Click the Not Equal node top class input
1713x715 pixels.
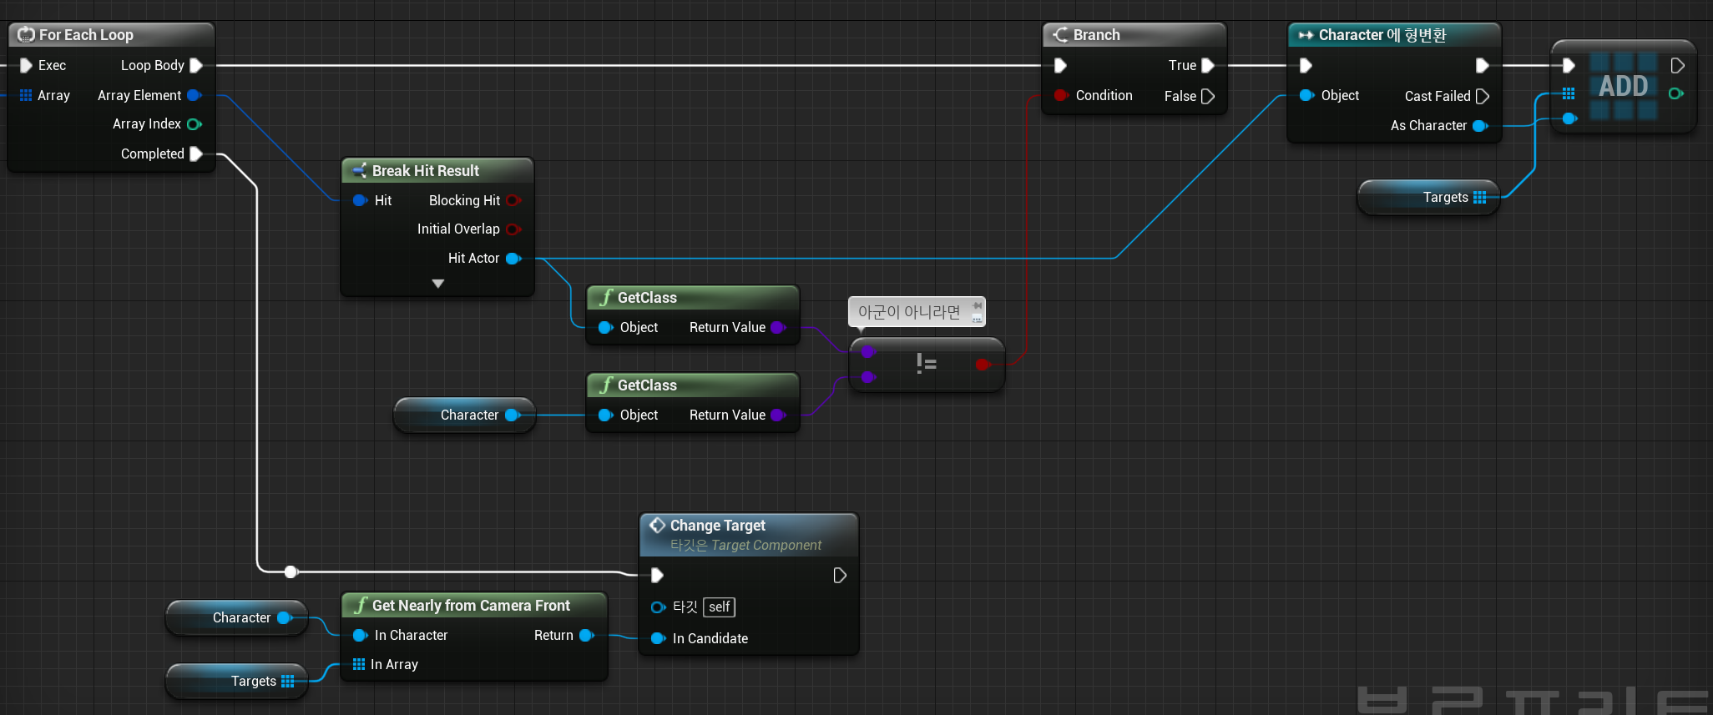click(x=868, y=351)
